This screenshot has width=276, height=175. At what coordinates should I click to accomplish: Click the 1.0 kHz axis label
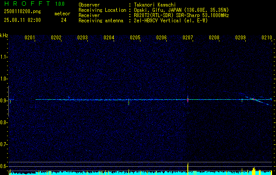pyautogui.click(x=4, y=79)
